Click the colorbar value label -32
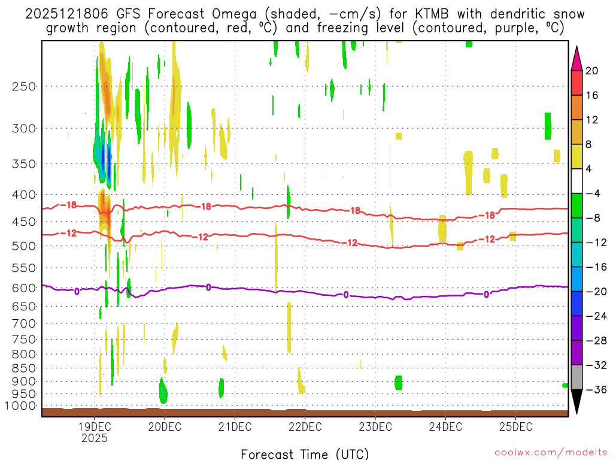The image size is (613, 460). (596, 365)
